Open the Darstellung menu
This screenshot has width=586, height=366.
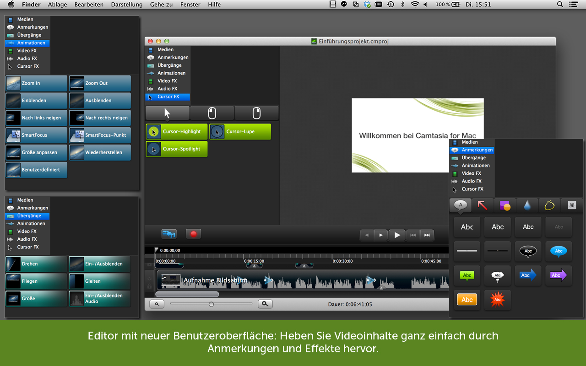pos(127,5)
